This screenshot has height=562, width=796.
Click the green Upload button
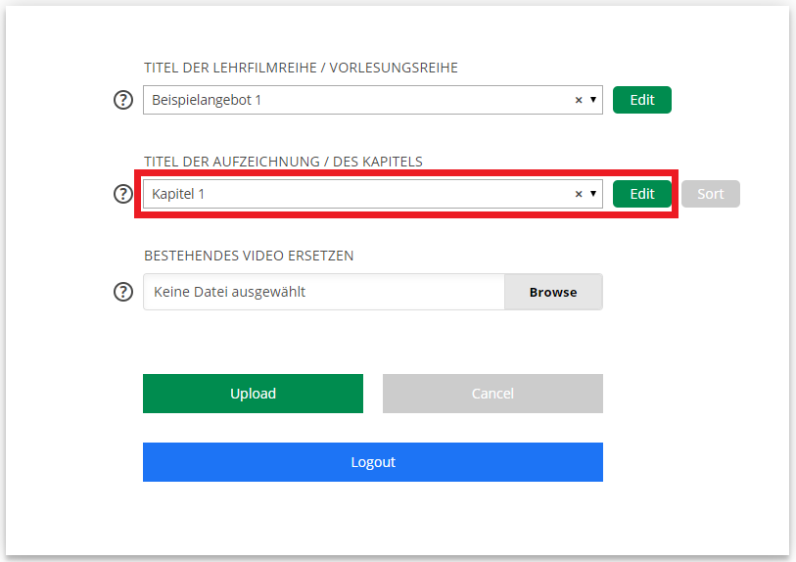(253, 394)
